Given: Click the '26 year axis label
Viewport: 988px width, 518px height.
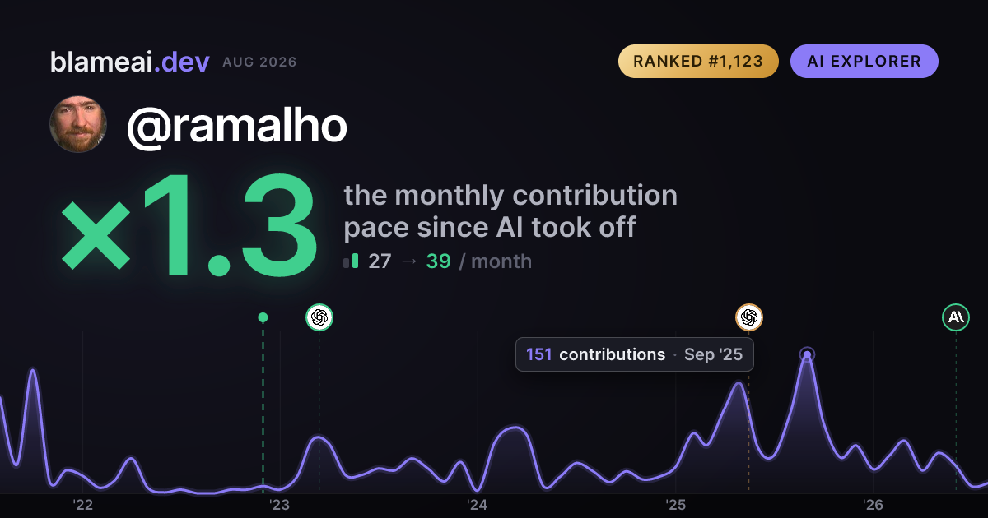Looking at the screenshot, I should 873,505.
